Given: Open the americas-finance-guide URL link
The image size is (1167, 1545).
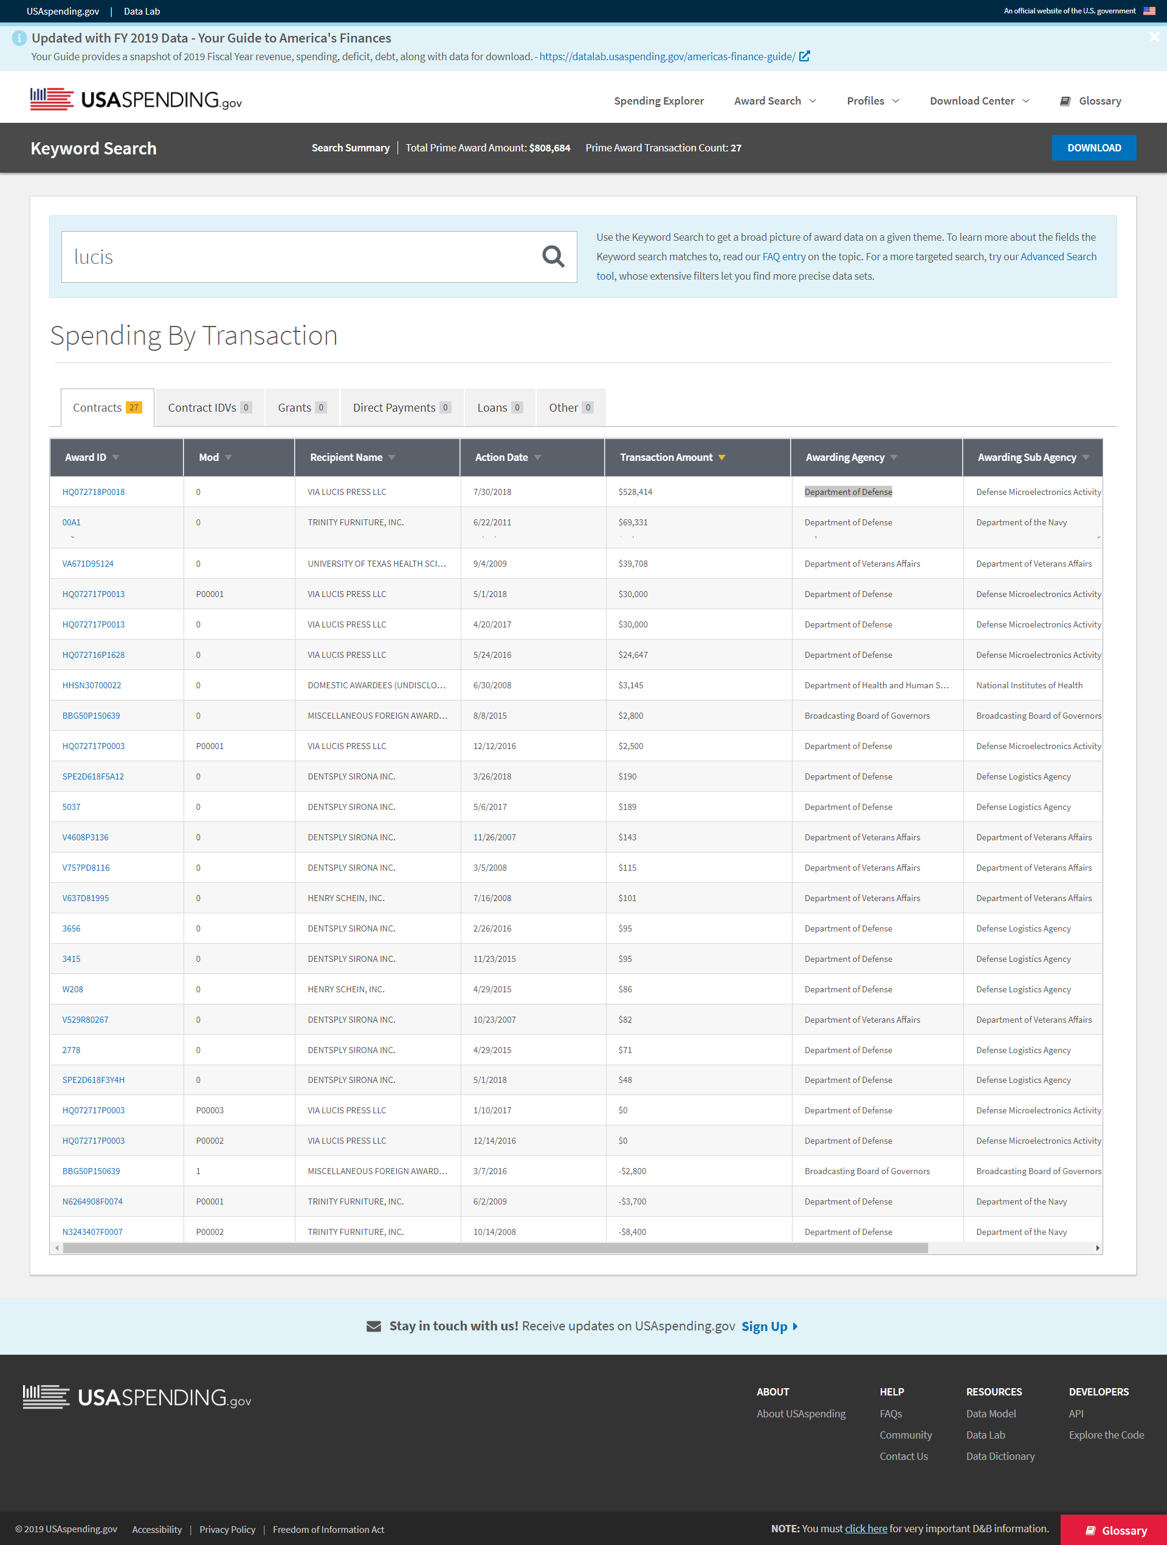Looking at the screenshot, I should [667, 56].
